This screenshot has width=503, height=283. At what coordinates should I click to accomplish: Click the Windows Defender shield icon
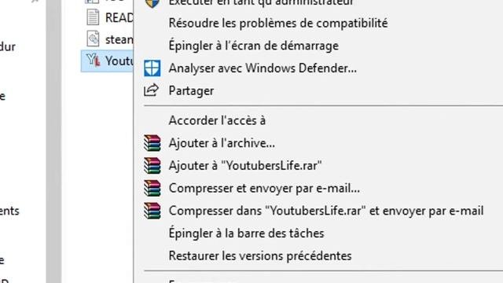pos(152,68)
